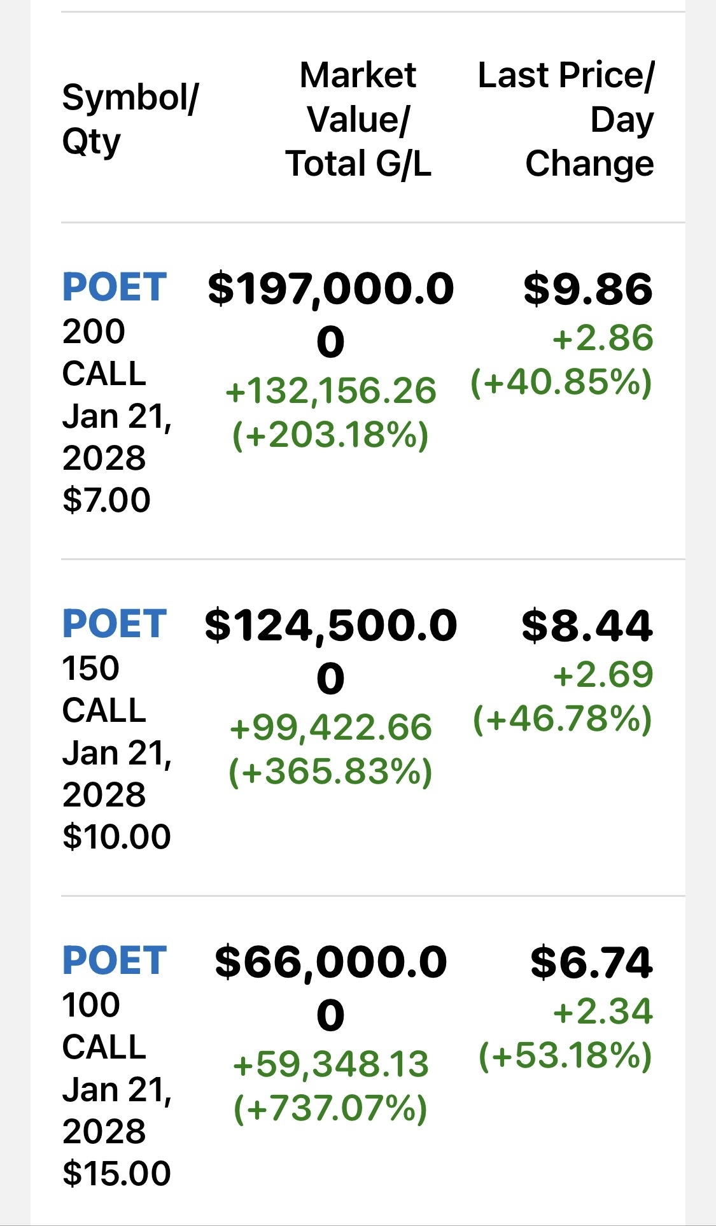
Task: Open the POET $15.00 call symbol link
Action: tap(115, 961)
